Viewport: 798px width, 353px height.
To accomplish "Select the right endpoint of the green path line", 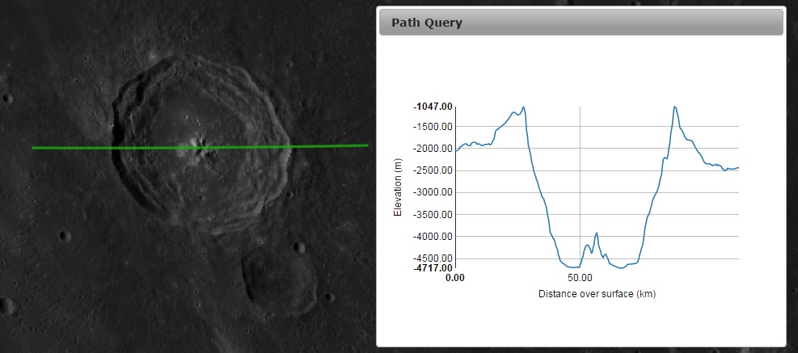I will coord(367,145).
